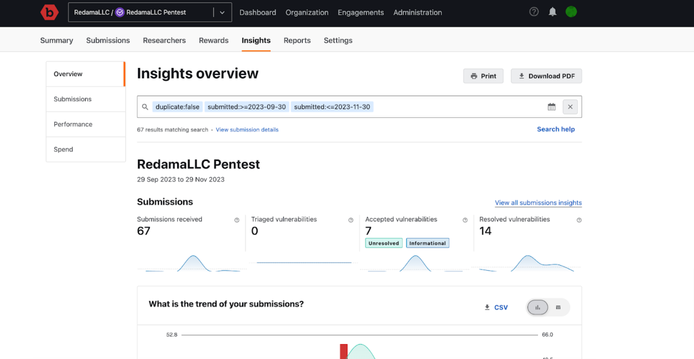Select Overview in the sidebar
694x359 pixels.
(x=86, y=74)
